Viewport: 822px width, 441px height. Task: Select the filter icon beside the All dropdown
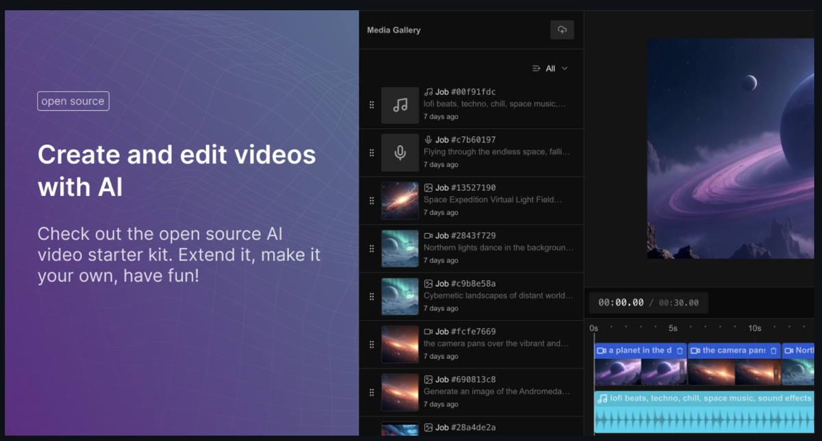tap(536, 68)
